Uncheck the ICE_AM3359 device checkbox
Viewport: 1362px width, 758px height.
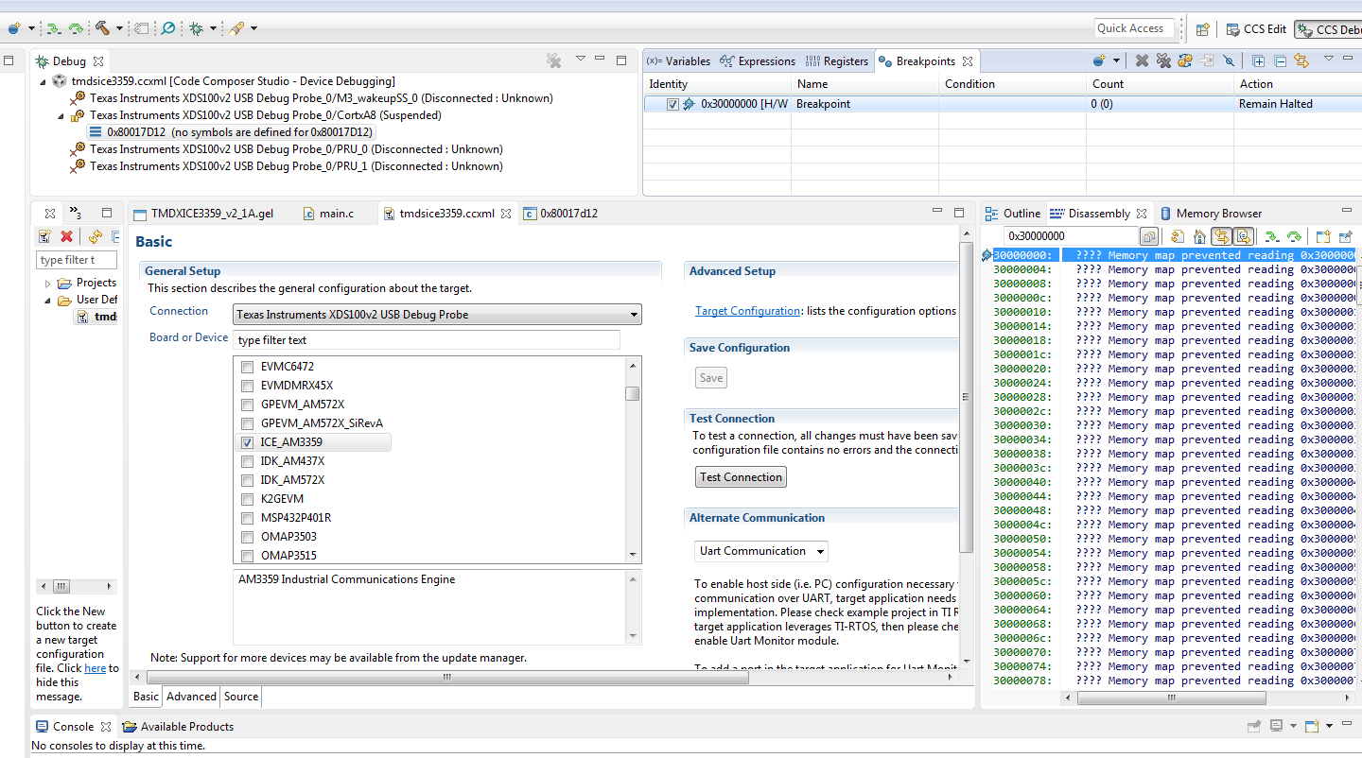(247, 442)
